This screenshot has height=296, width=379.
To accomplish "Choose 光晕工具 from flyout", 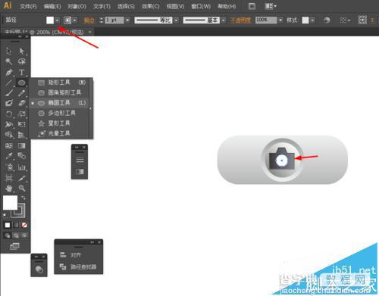I will (61, 133).
